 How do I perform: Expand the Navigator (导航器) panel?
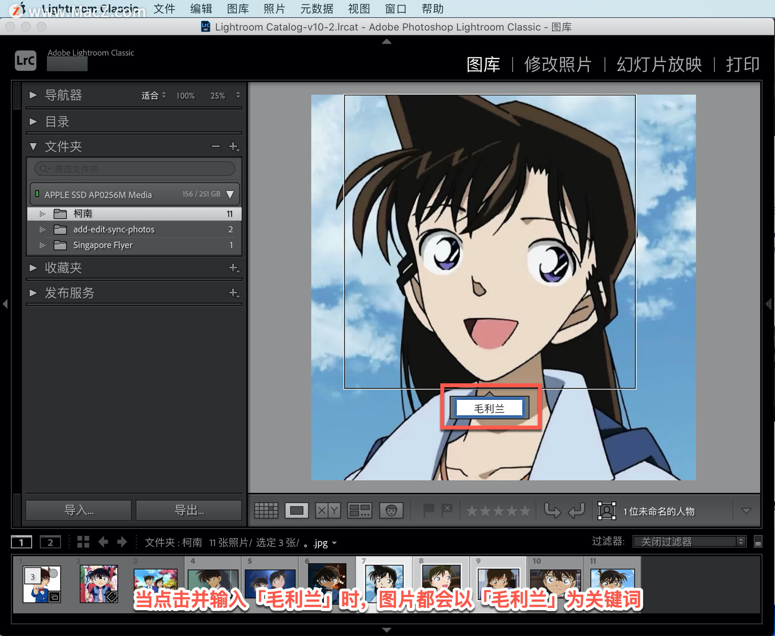point(33,95)
